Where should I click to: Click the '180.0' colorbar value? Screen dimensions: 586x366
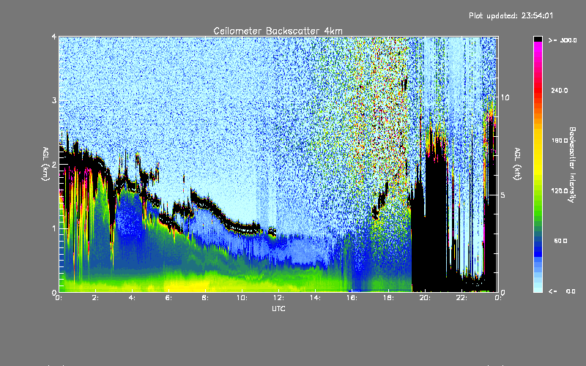coord(560,141)
